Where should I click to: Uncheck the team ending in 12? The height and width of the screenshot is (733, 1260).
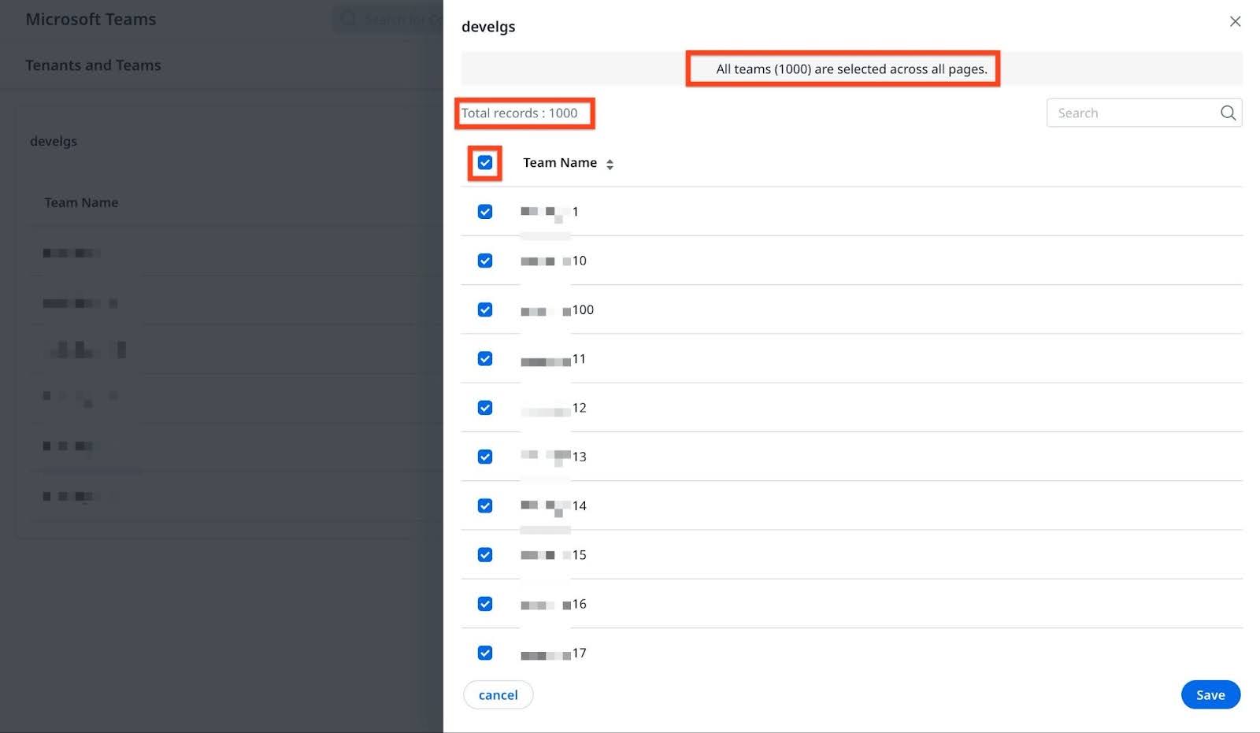[485, 408]
